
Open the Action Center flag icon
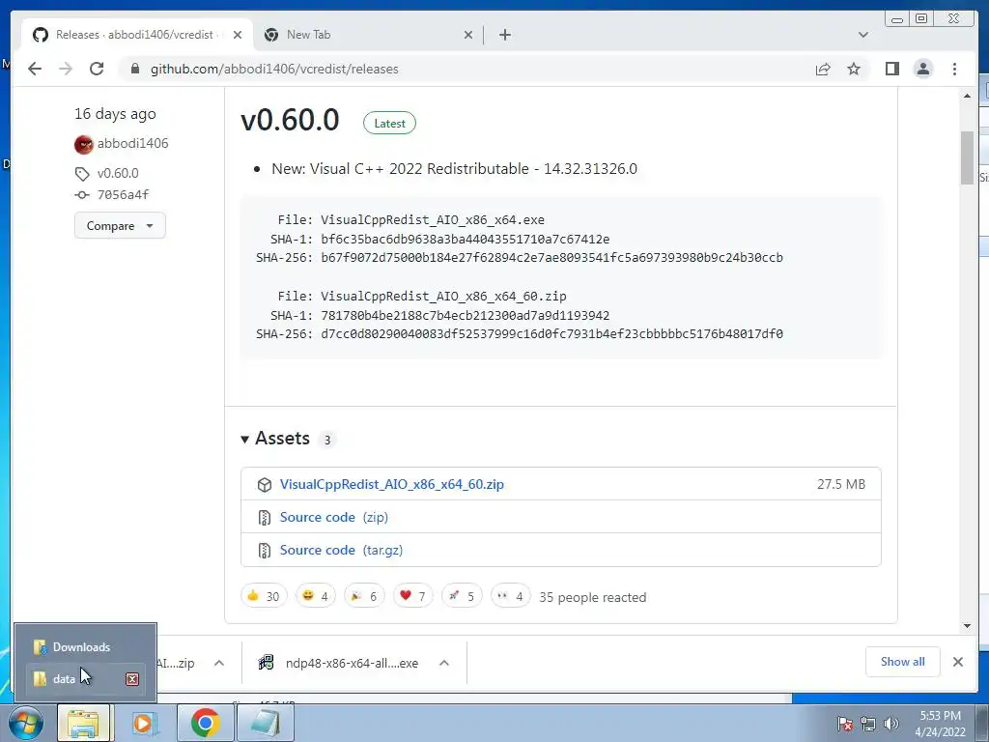point(845,724)
